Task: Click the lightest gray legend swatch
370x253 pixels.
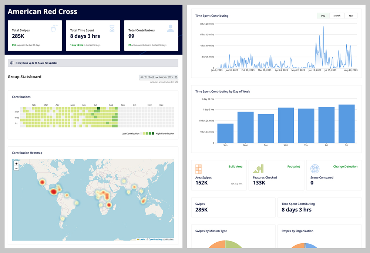Action: (142, 133)
